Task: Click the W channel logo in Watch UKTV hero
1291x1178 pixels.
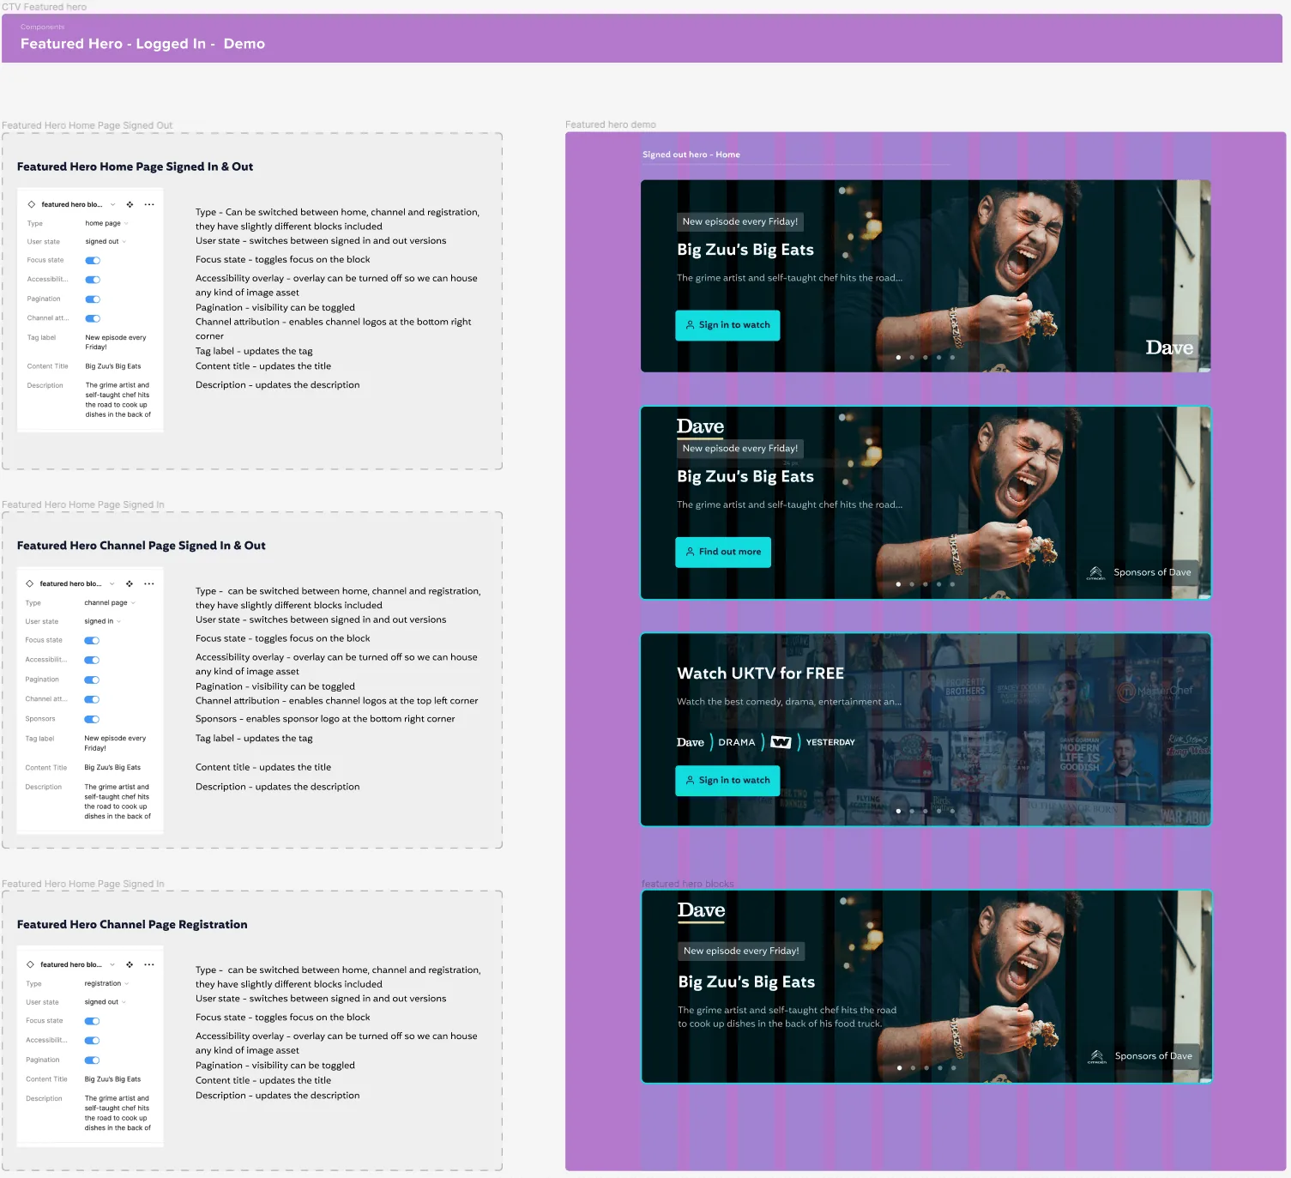Action: click(x=781, y=742)
